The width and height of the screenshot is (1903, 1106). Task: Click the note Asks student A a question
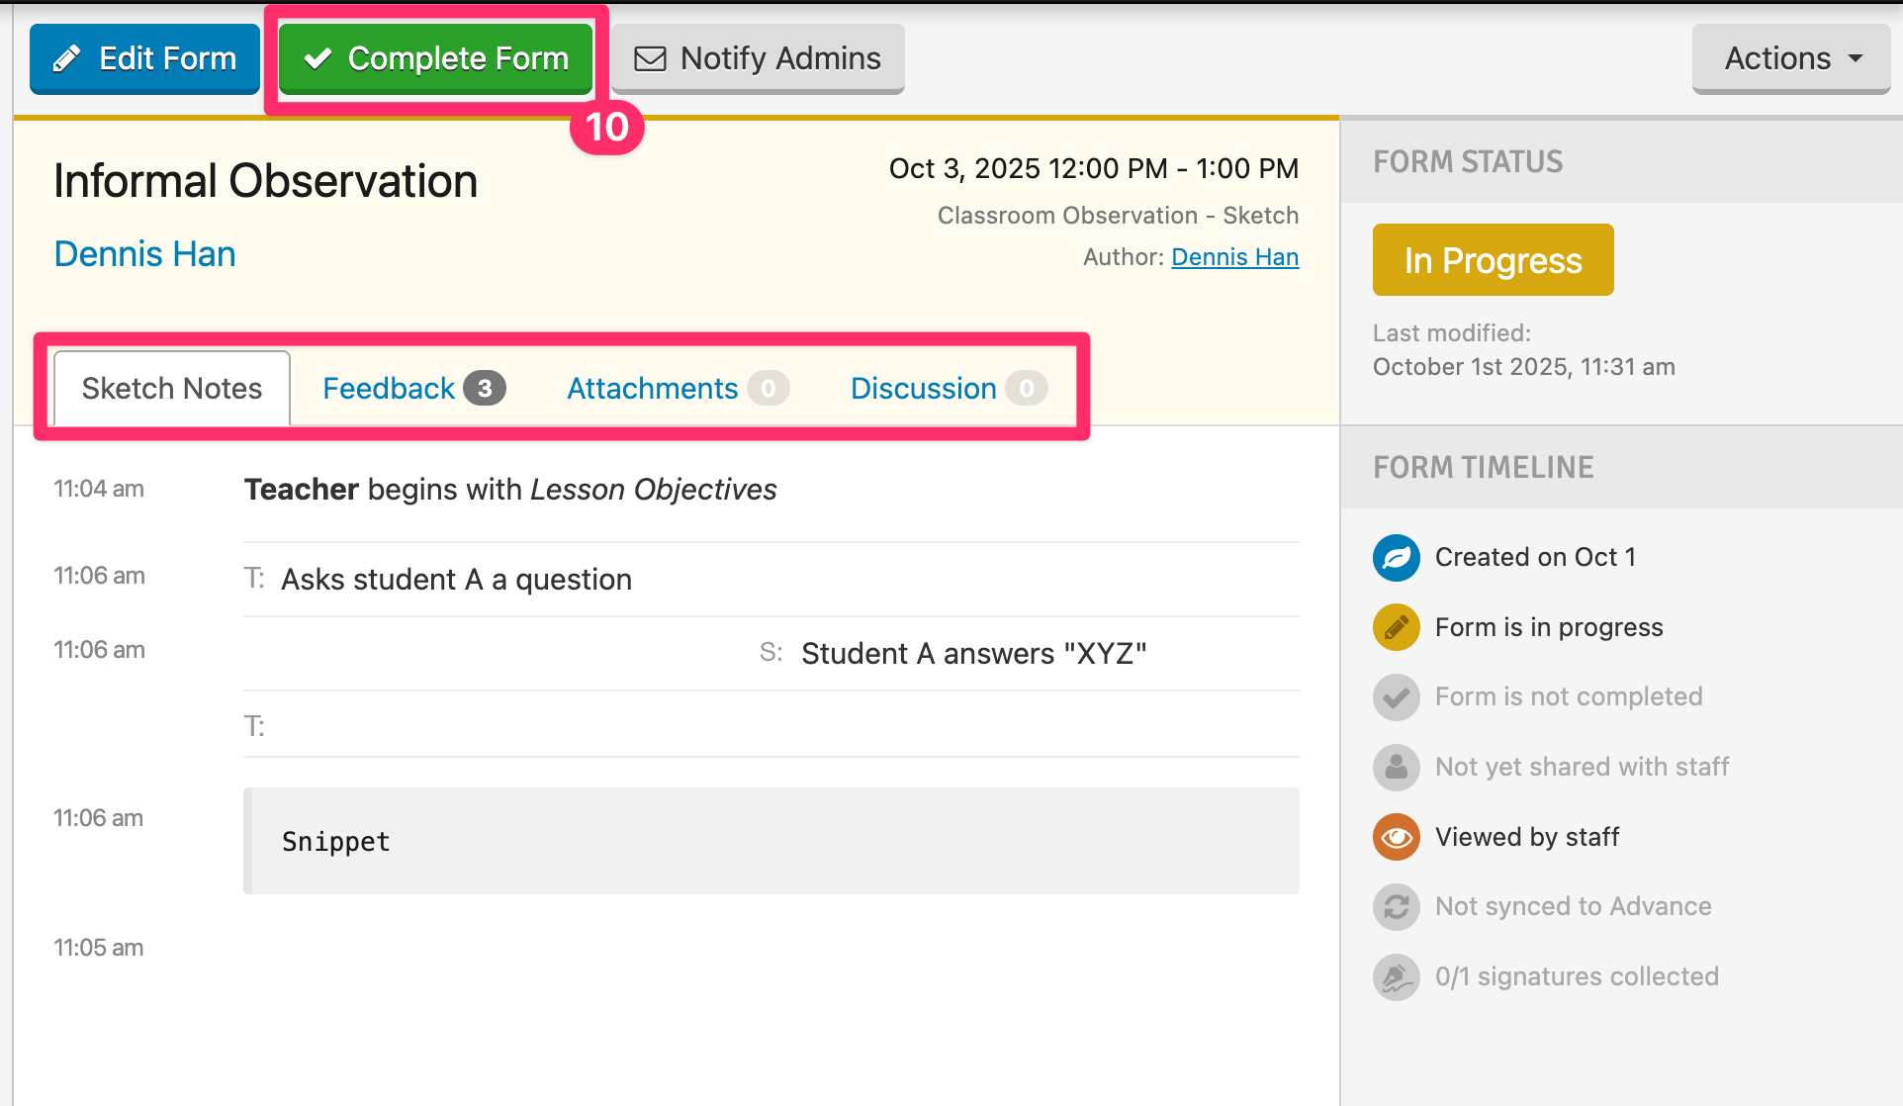tap(456, 579)
